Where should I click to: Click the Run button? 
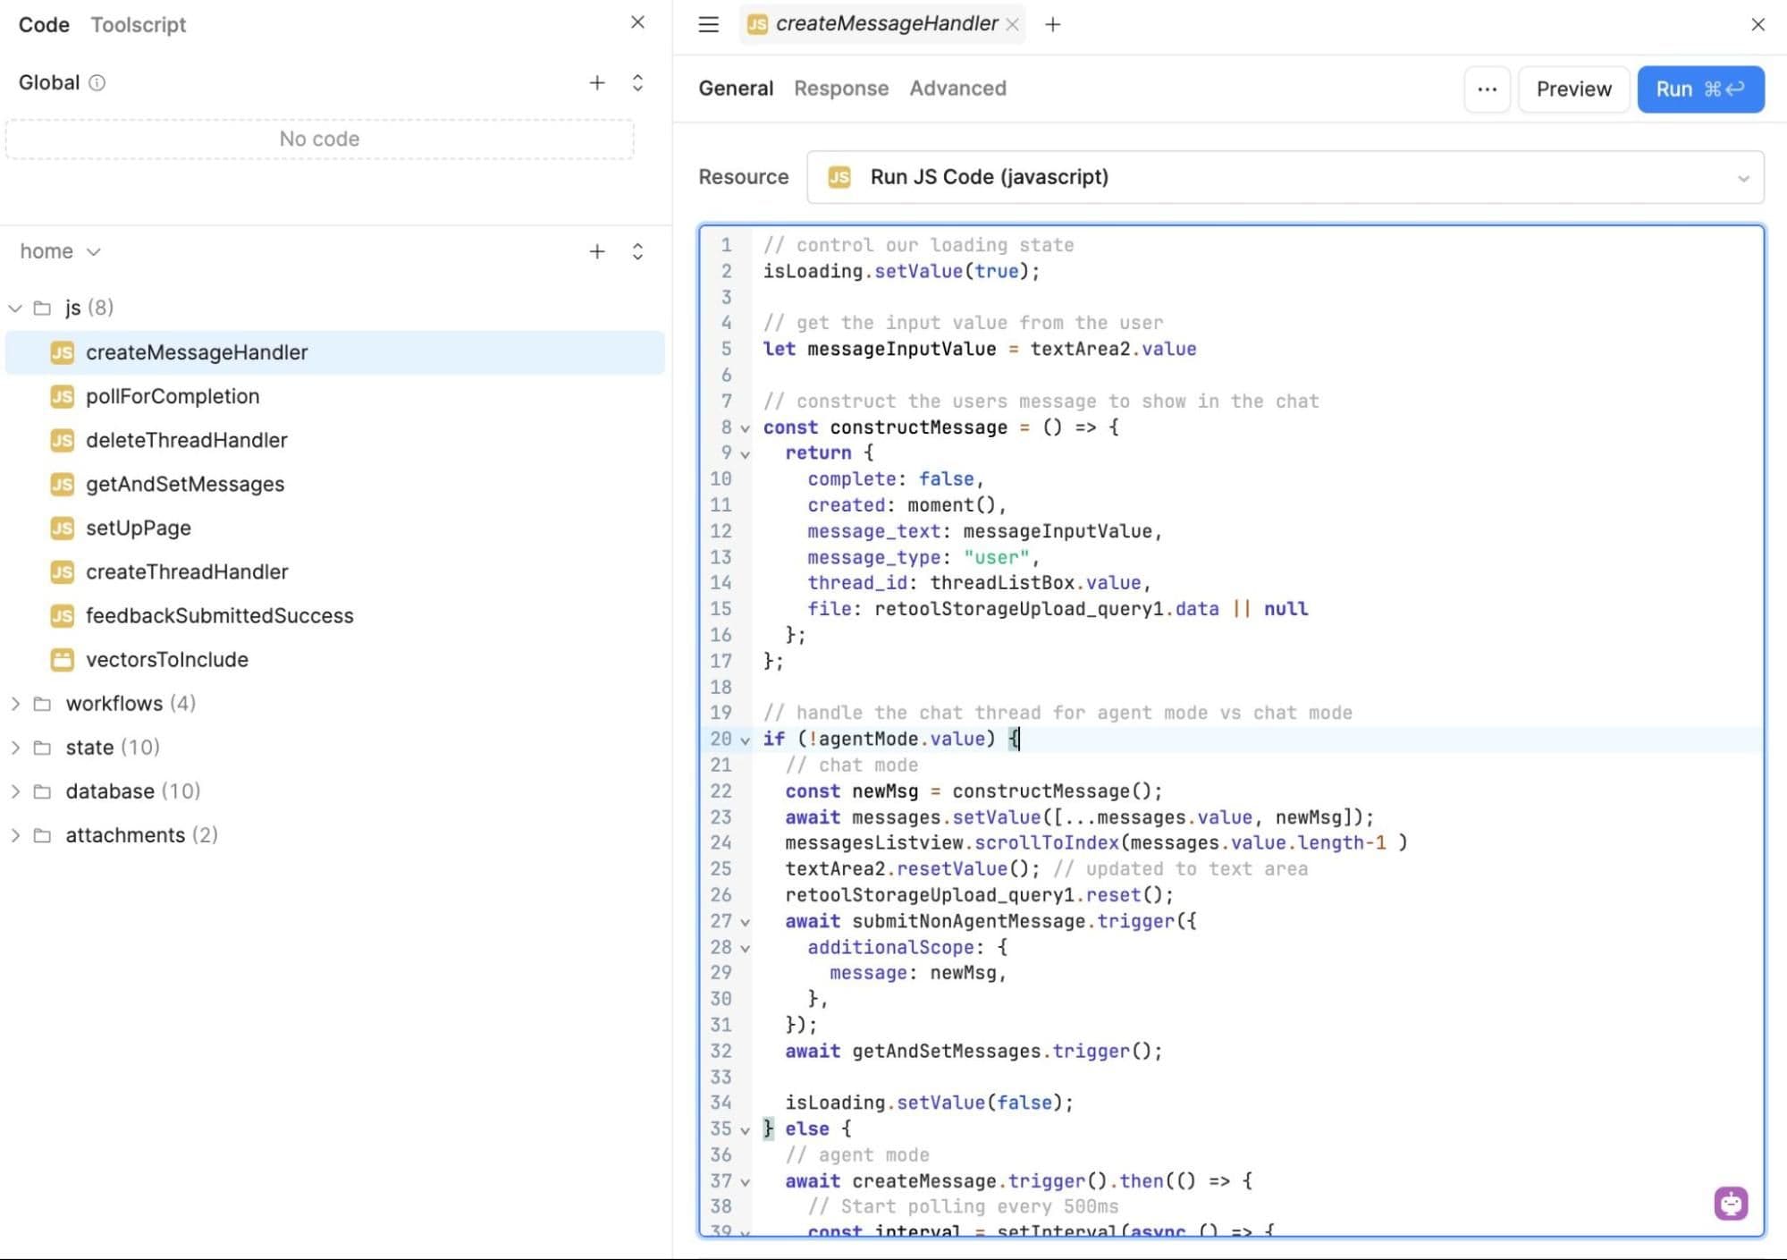point(1700,89)
